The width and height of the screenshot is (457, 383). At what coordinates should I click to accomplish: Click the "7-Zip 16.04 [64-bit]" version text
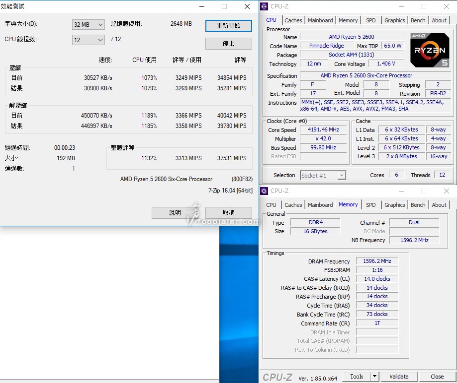(x=230, y=191)
